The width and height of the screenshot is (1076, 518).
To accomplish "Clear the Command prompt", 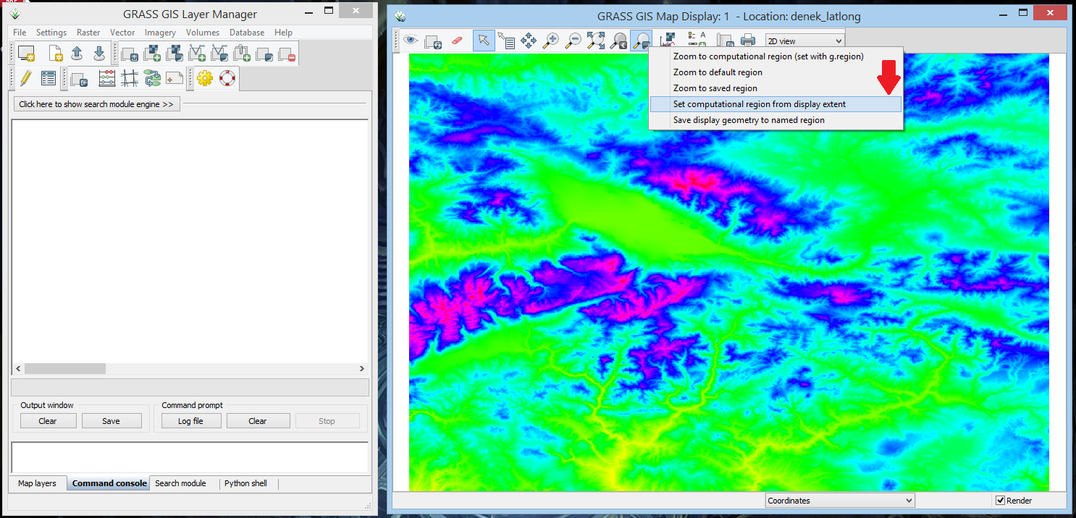I will coord(258,421).
